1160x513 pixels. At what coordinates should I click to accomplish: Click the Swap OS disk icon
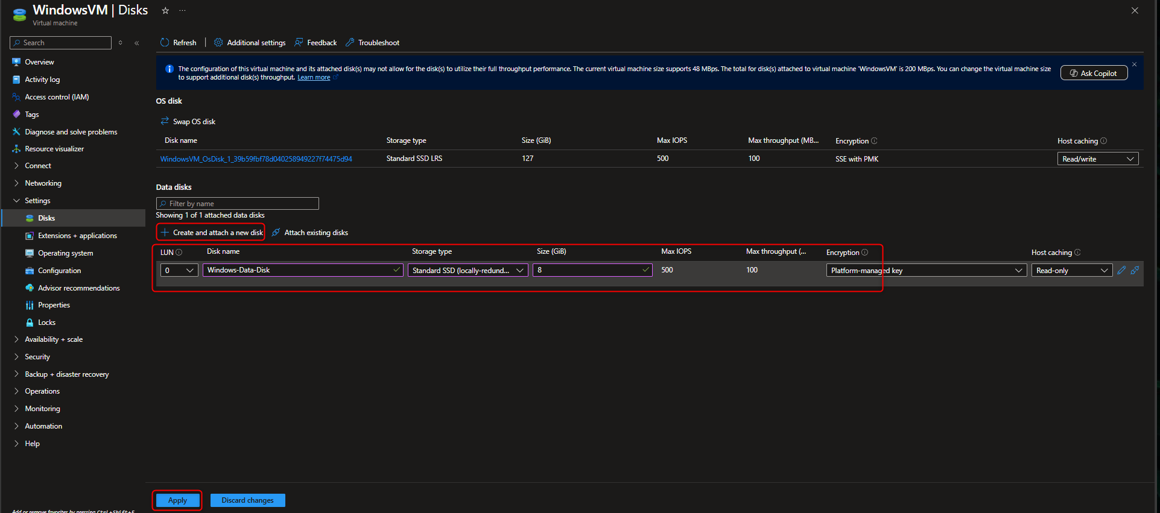(x=165, y=121)
